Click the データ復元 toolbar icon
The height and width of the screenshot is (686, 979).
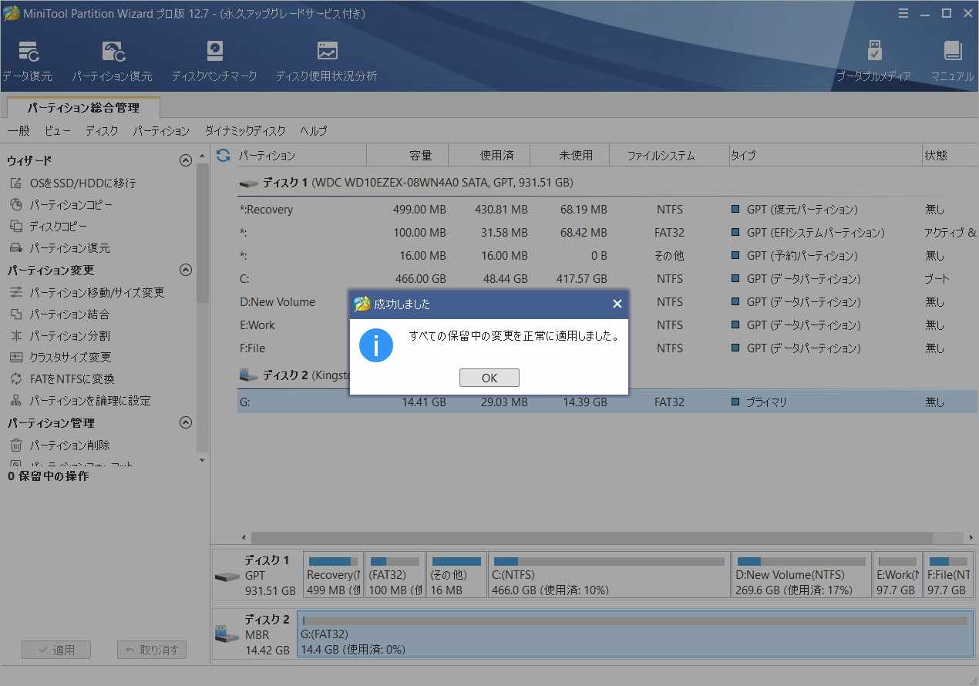pyautogui.click(x=28, y=52)
